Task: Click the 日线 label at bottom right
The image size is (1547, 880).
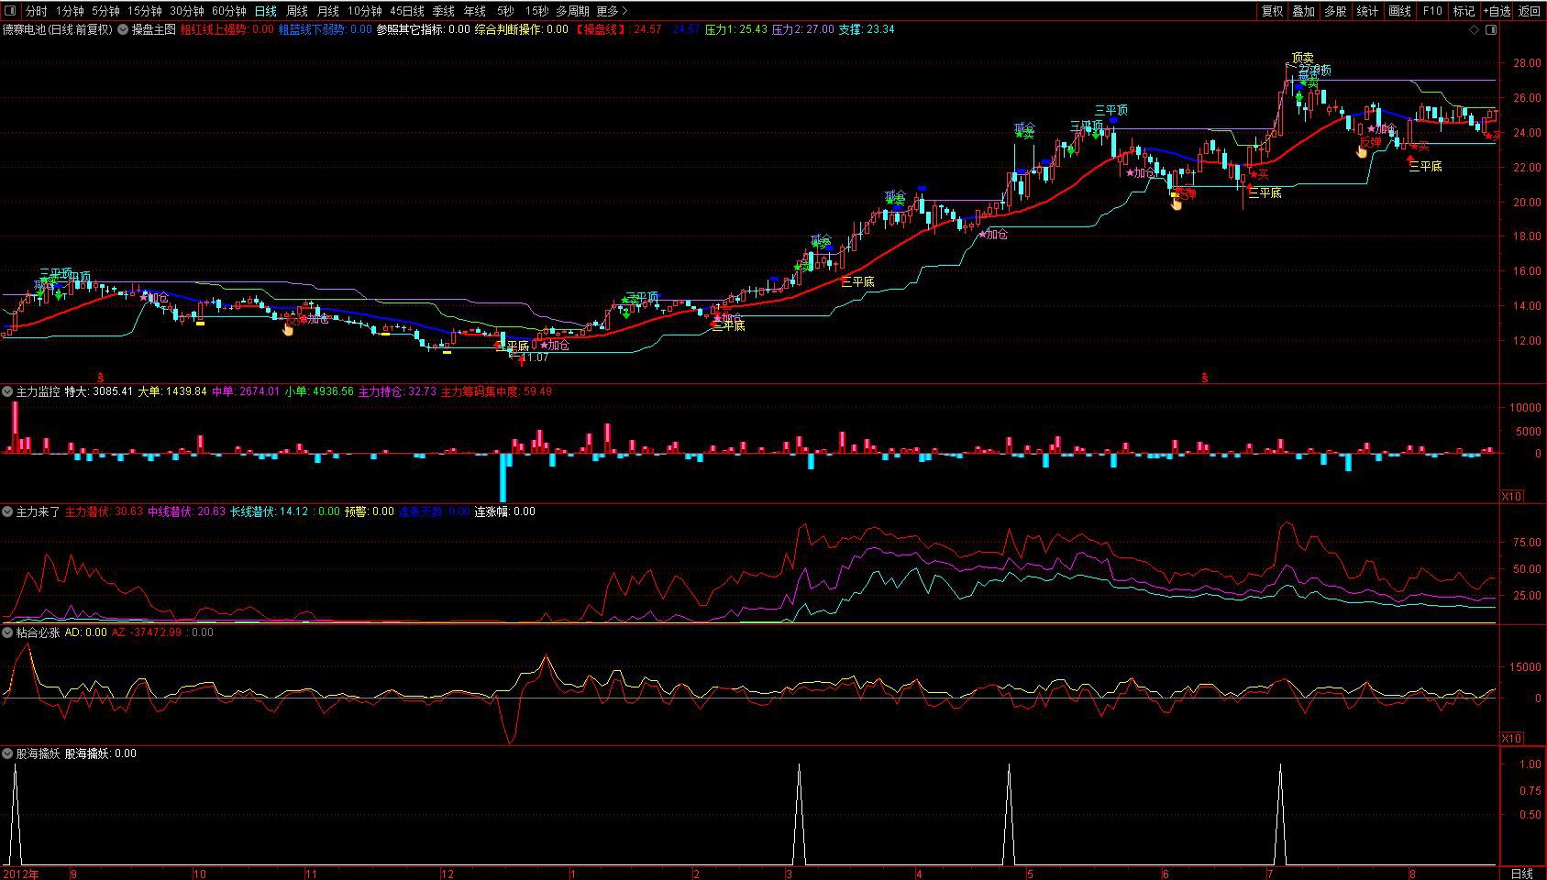Action: coord(1521,873)
